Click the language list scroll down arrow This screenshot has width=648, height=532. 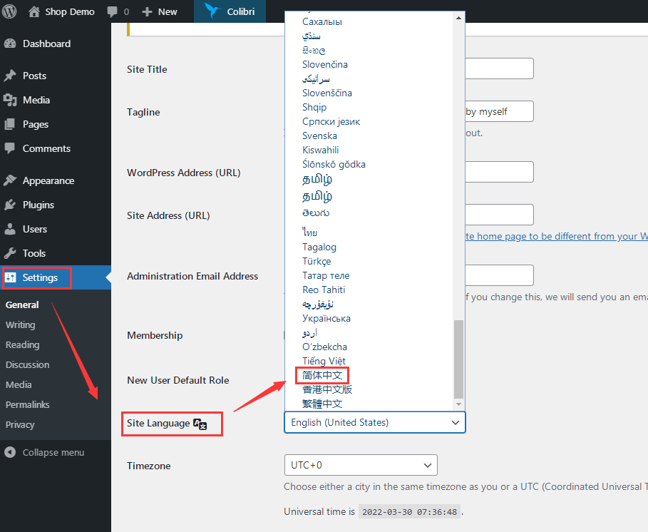click(458, 404)
